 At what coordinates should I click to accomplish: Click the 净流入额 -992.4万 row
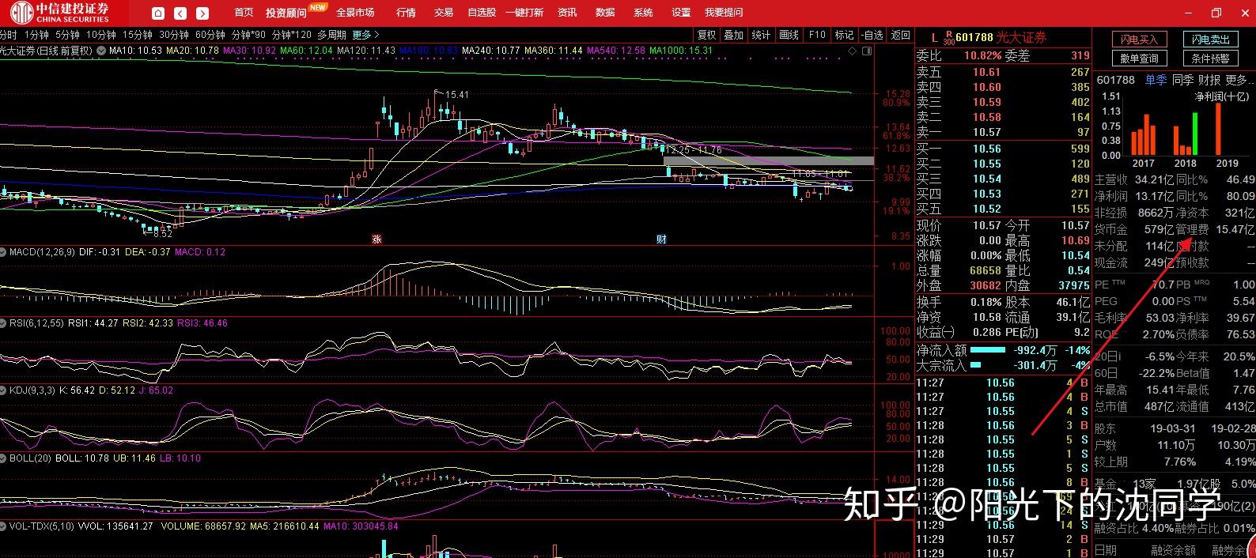point(1003,350)
